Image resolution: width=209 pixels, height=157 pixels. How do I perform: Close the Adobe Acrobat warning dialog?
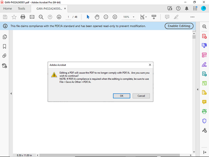pos(150,65)
